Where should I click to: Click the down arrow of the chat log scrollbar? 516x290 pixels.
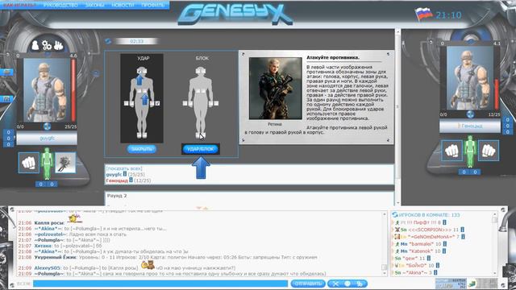tap(384, 273)
